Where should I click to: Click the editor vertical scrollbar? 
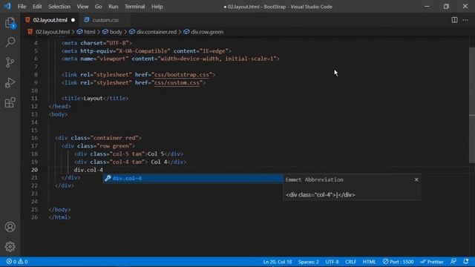[472, 105]
